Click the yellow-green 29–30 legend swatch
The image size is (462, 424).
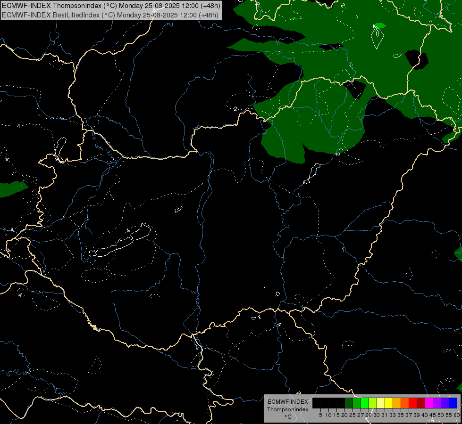tap(373, 403)
